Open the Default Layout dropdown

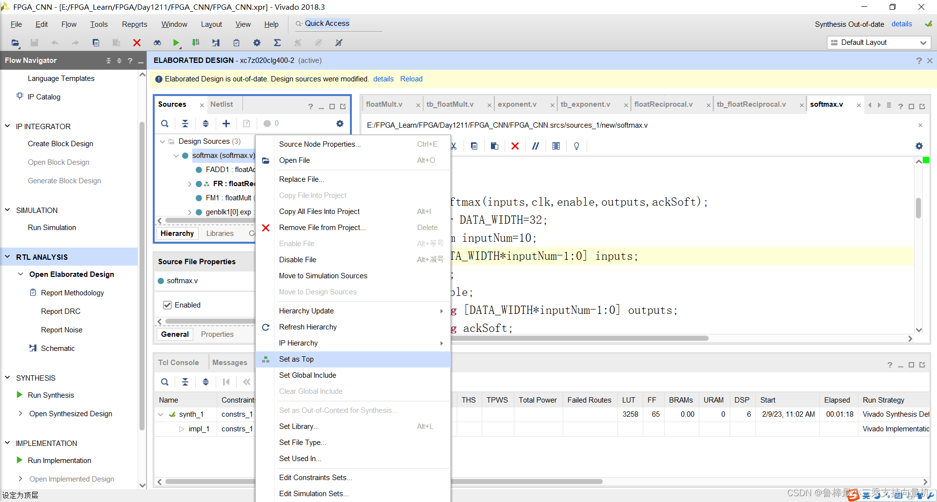point(879,42)
